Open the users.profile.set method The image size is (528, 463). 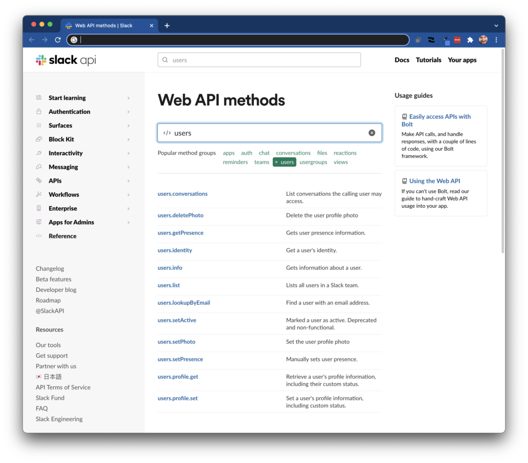(x=177, y=398)
